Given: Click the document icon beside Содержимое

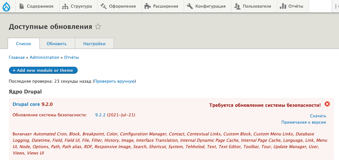Looking at the screenshot, I should point(22,6).
